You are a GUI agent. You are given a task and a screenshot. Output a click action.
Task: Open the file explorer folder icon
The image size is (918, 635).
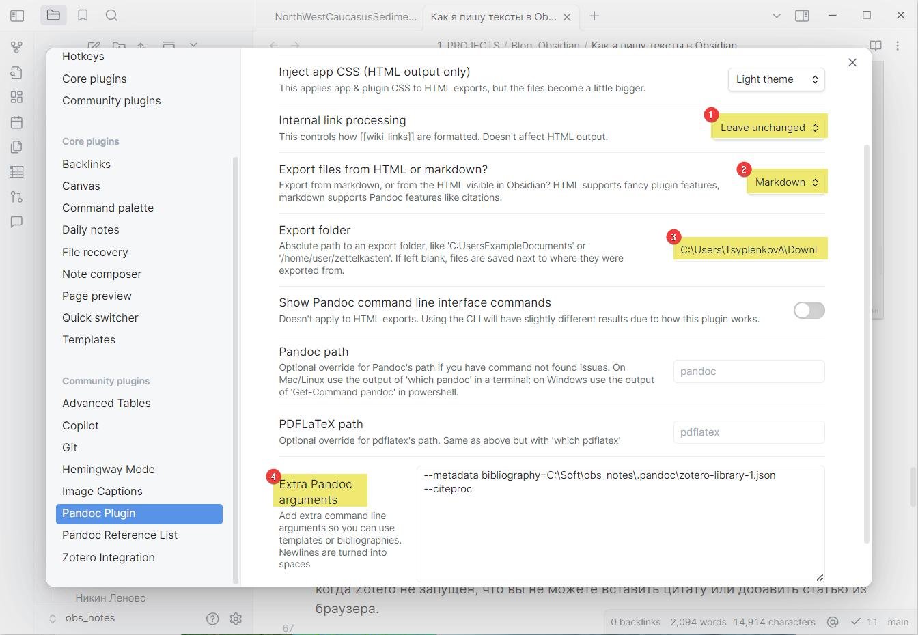[x=53, y=15]
